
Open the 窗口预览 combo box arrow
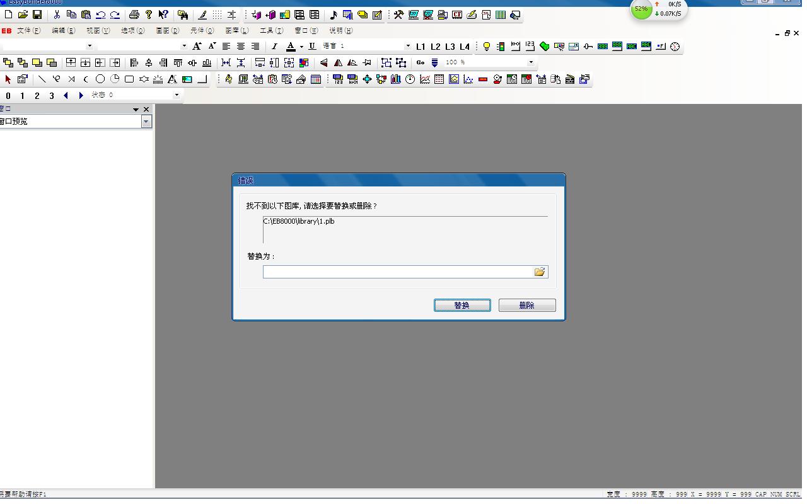point(146,122)
